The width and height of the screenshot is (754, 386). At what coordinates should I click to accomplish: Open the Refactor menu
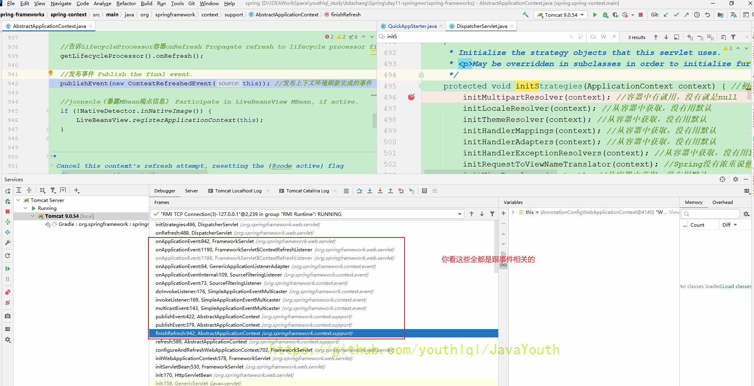pos(126,3)
